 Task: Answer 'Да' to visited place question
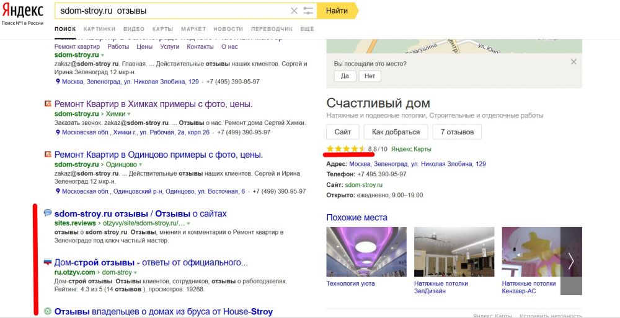(345, 76)
